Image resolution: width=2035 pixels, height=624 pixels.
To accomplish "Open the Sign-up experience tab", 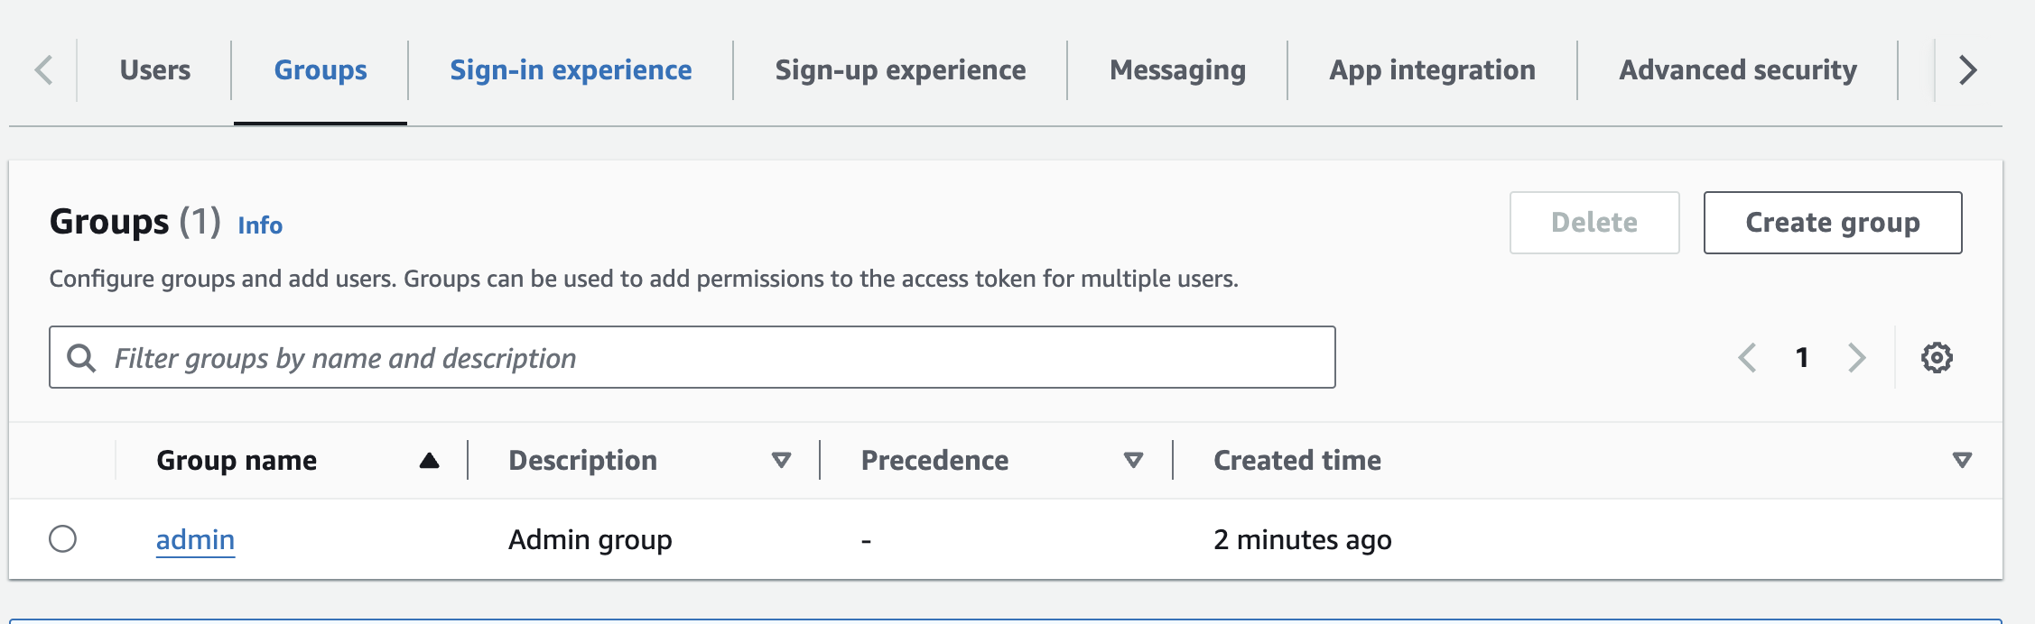I will point(900,70).
